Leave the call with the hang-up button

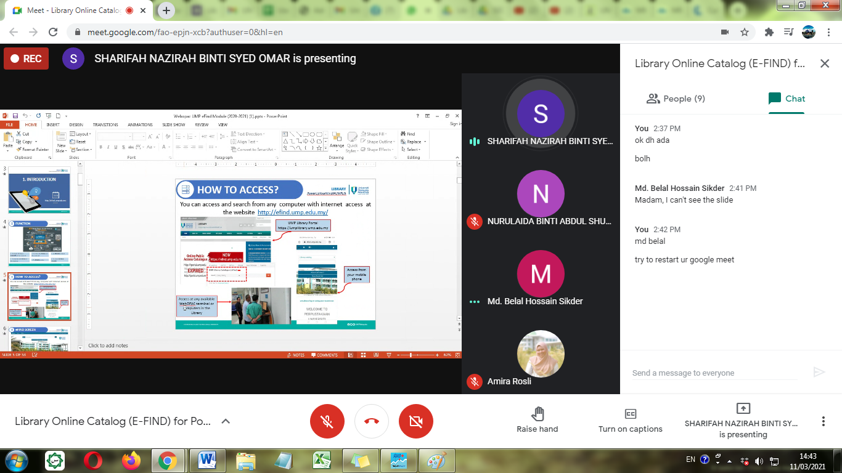click(372, 422)
